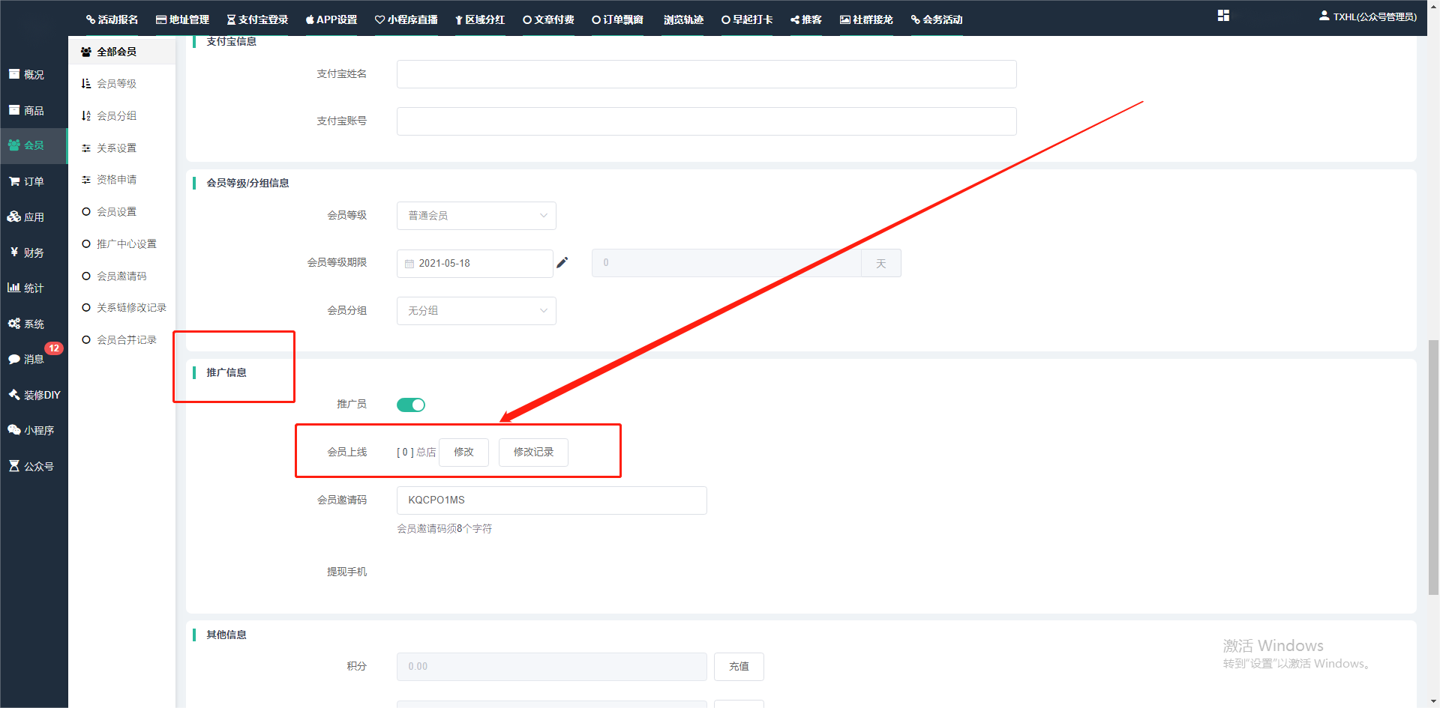The height and width of the screenshot is (708, 1440).
Task: Open 装修DIY in left sidebar
Action: pyautogui.click(x=34, y=395)
